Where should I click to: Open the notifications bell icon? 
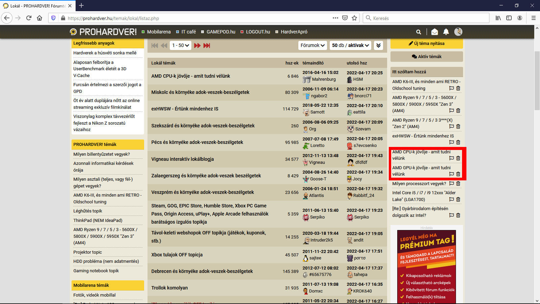tap(446, 32)
